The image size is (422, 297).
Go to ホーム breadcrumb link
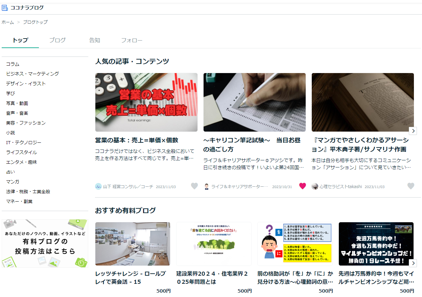point(8,22)
